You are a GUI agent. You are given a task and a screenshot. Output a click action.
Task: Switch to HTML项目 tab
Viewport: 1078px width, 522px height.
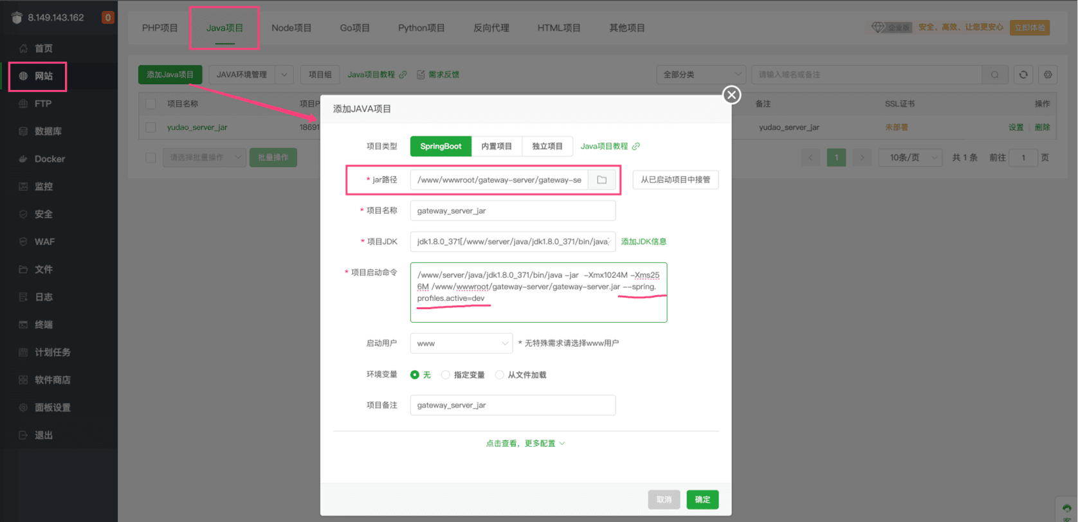pos(559,28)
